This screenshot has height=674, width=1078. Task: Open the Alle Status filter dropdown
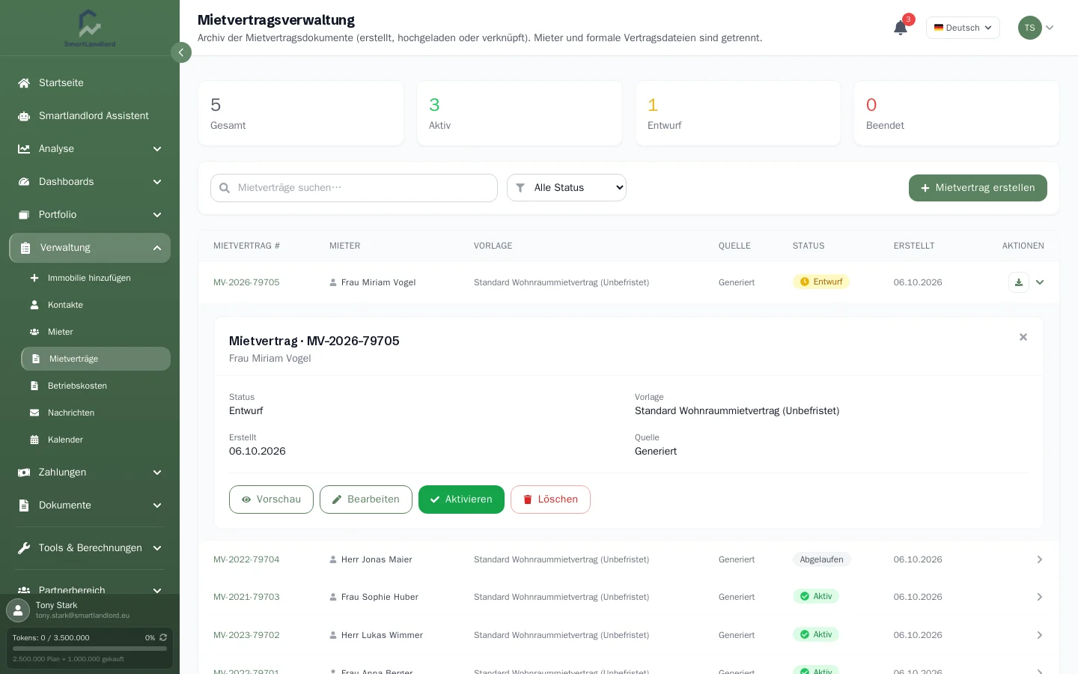[x=567, y=188]
